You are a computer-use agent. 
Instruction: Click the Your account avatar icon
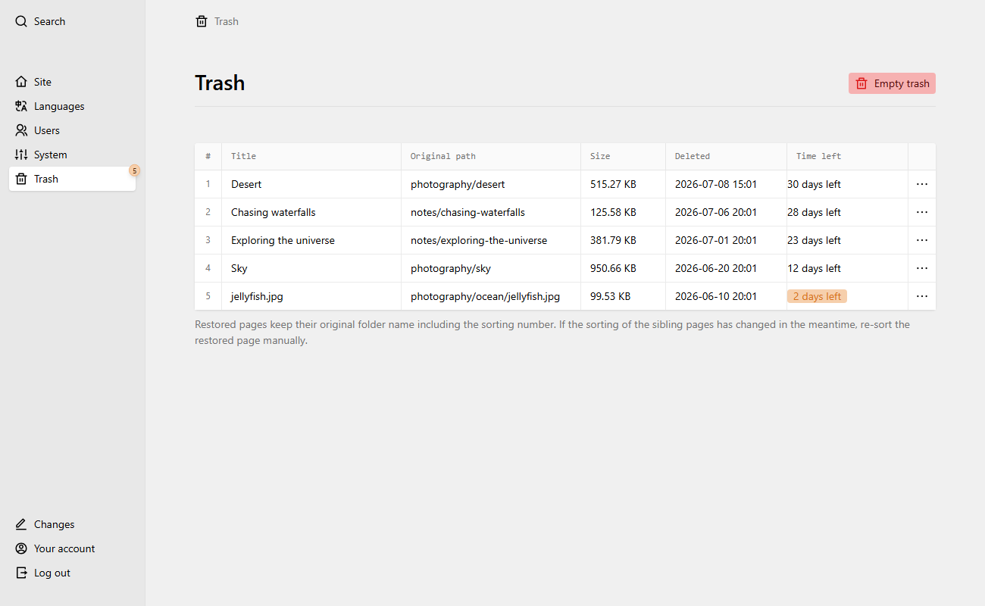[x=21, y=548]
